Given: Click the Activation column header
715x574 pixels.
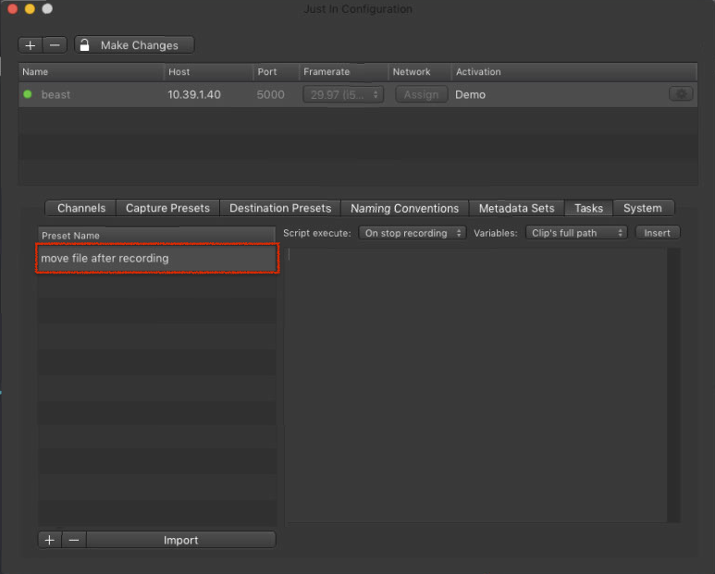Looking at the screenshot, I should click(x=574, y=72).
